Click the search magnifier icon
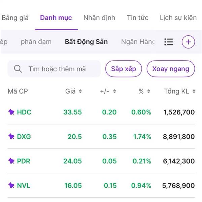The image size is (202, 202). 18,69
